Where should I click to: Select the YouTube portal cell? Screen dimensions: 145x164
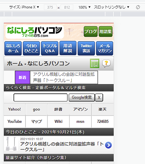[x=15, y=121]
